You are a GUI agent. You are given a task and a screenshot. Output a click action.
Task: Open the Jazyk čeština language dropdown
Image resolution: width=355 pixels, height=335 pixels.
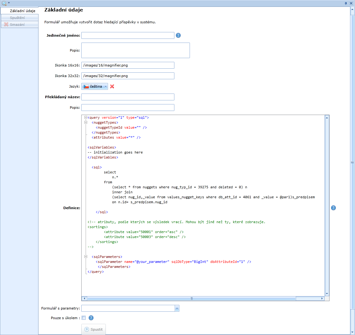coord(95,86)
